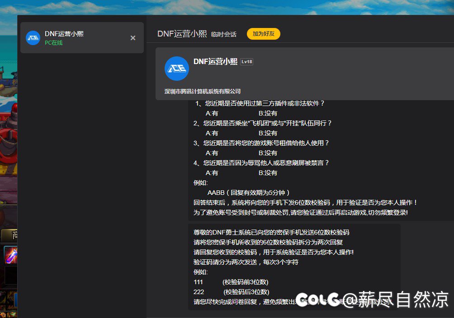Click PC在线 status text

[54, 43]
